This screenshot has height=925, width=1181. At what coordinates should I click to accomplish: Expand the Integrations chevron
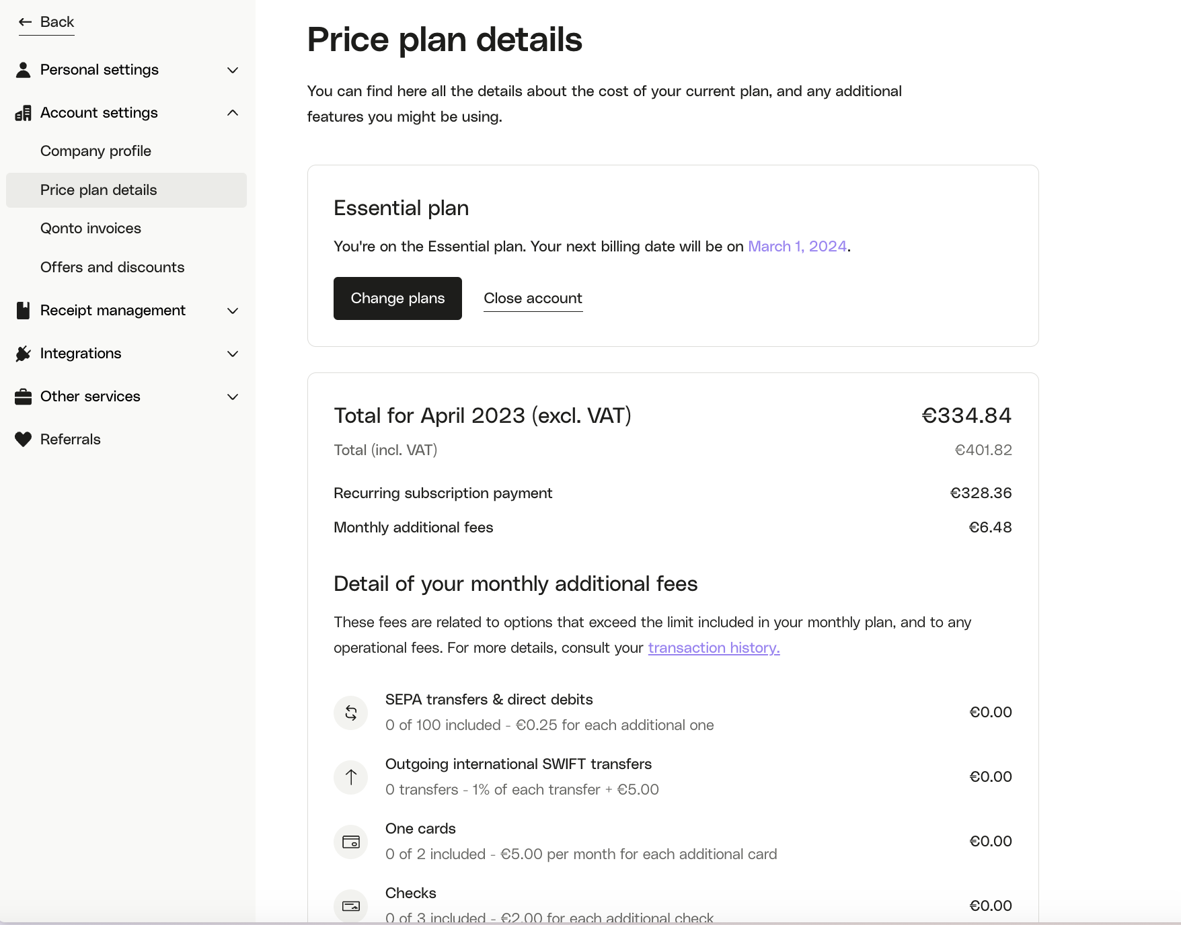coord(233,354)
